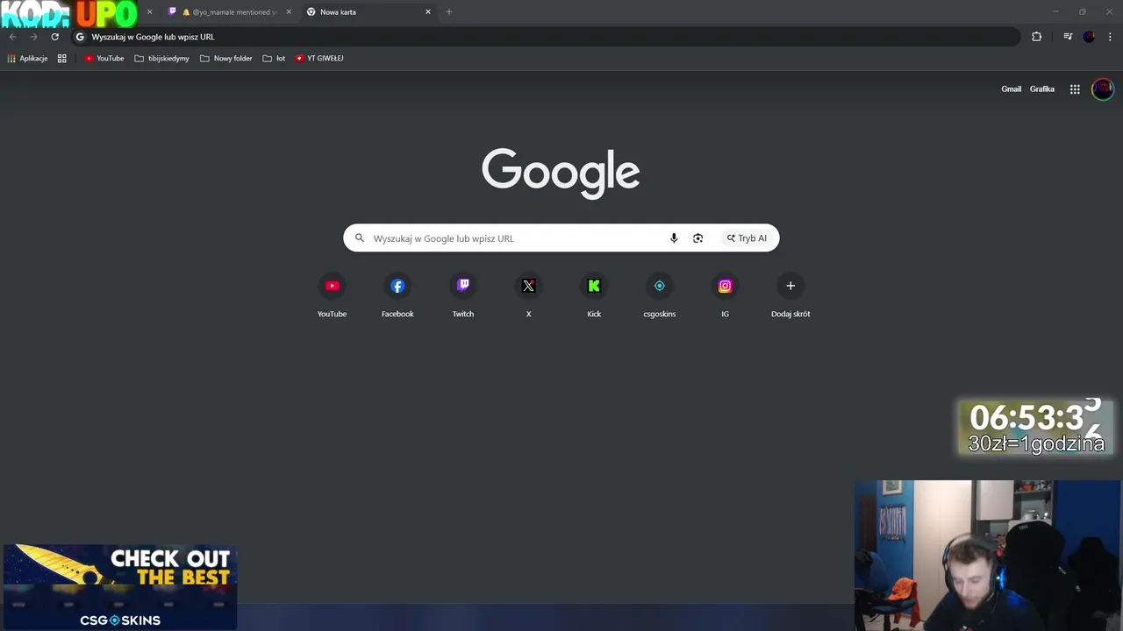
Task: Click the magnifier icon in search box
Action: tap(359, 238)
